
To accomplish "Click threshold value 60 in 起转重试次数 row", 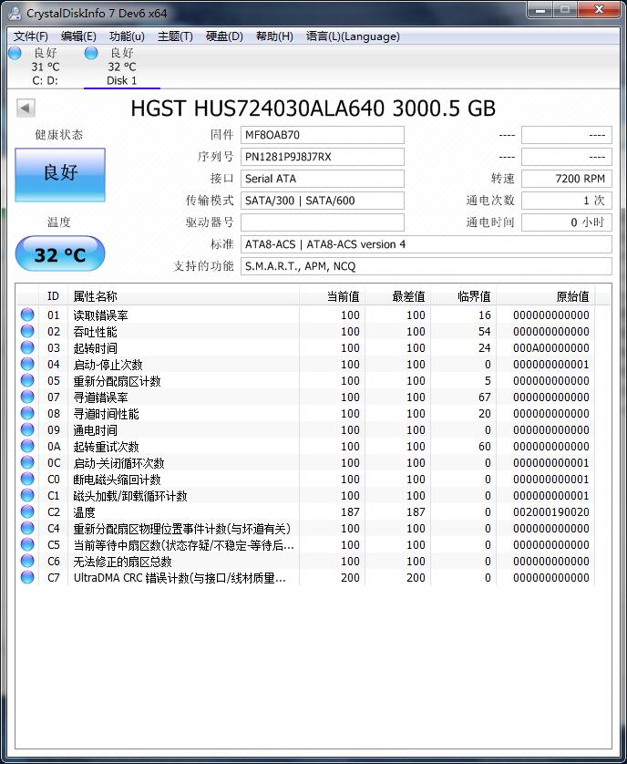I will tap(484, 447).
